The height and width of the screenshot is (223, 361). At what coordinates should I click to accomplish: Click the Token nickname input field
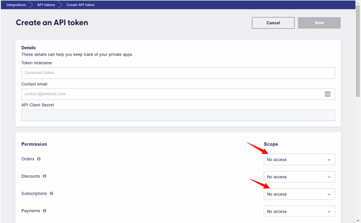pyautogui.click(x=178, y=73)
